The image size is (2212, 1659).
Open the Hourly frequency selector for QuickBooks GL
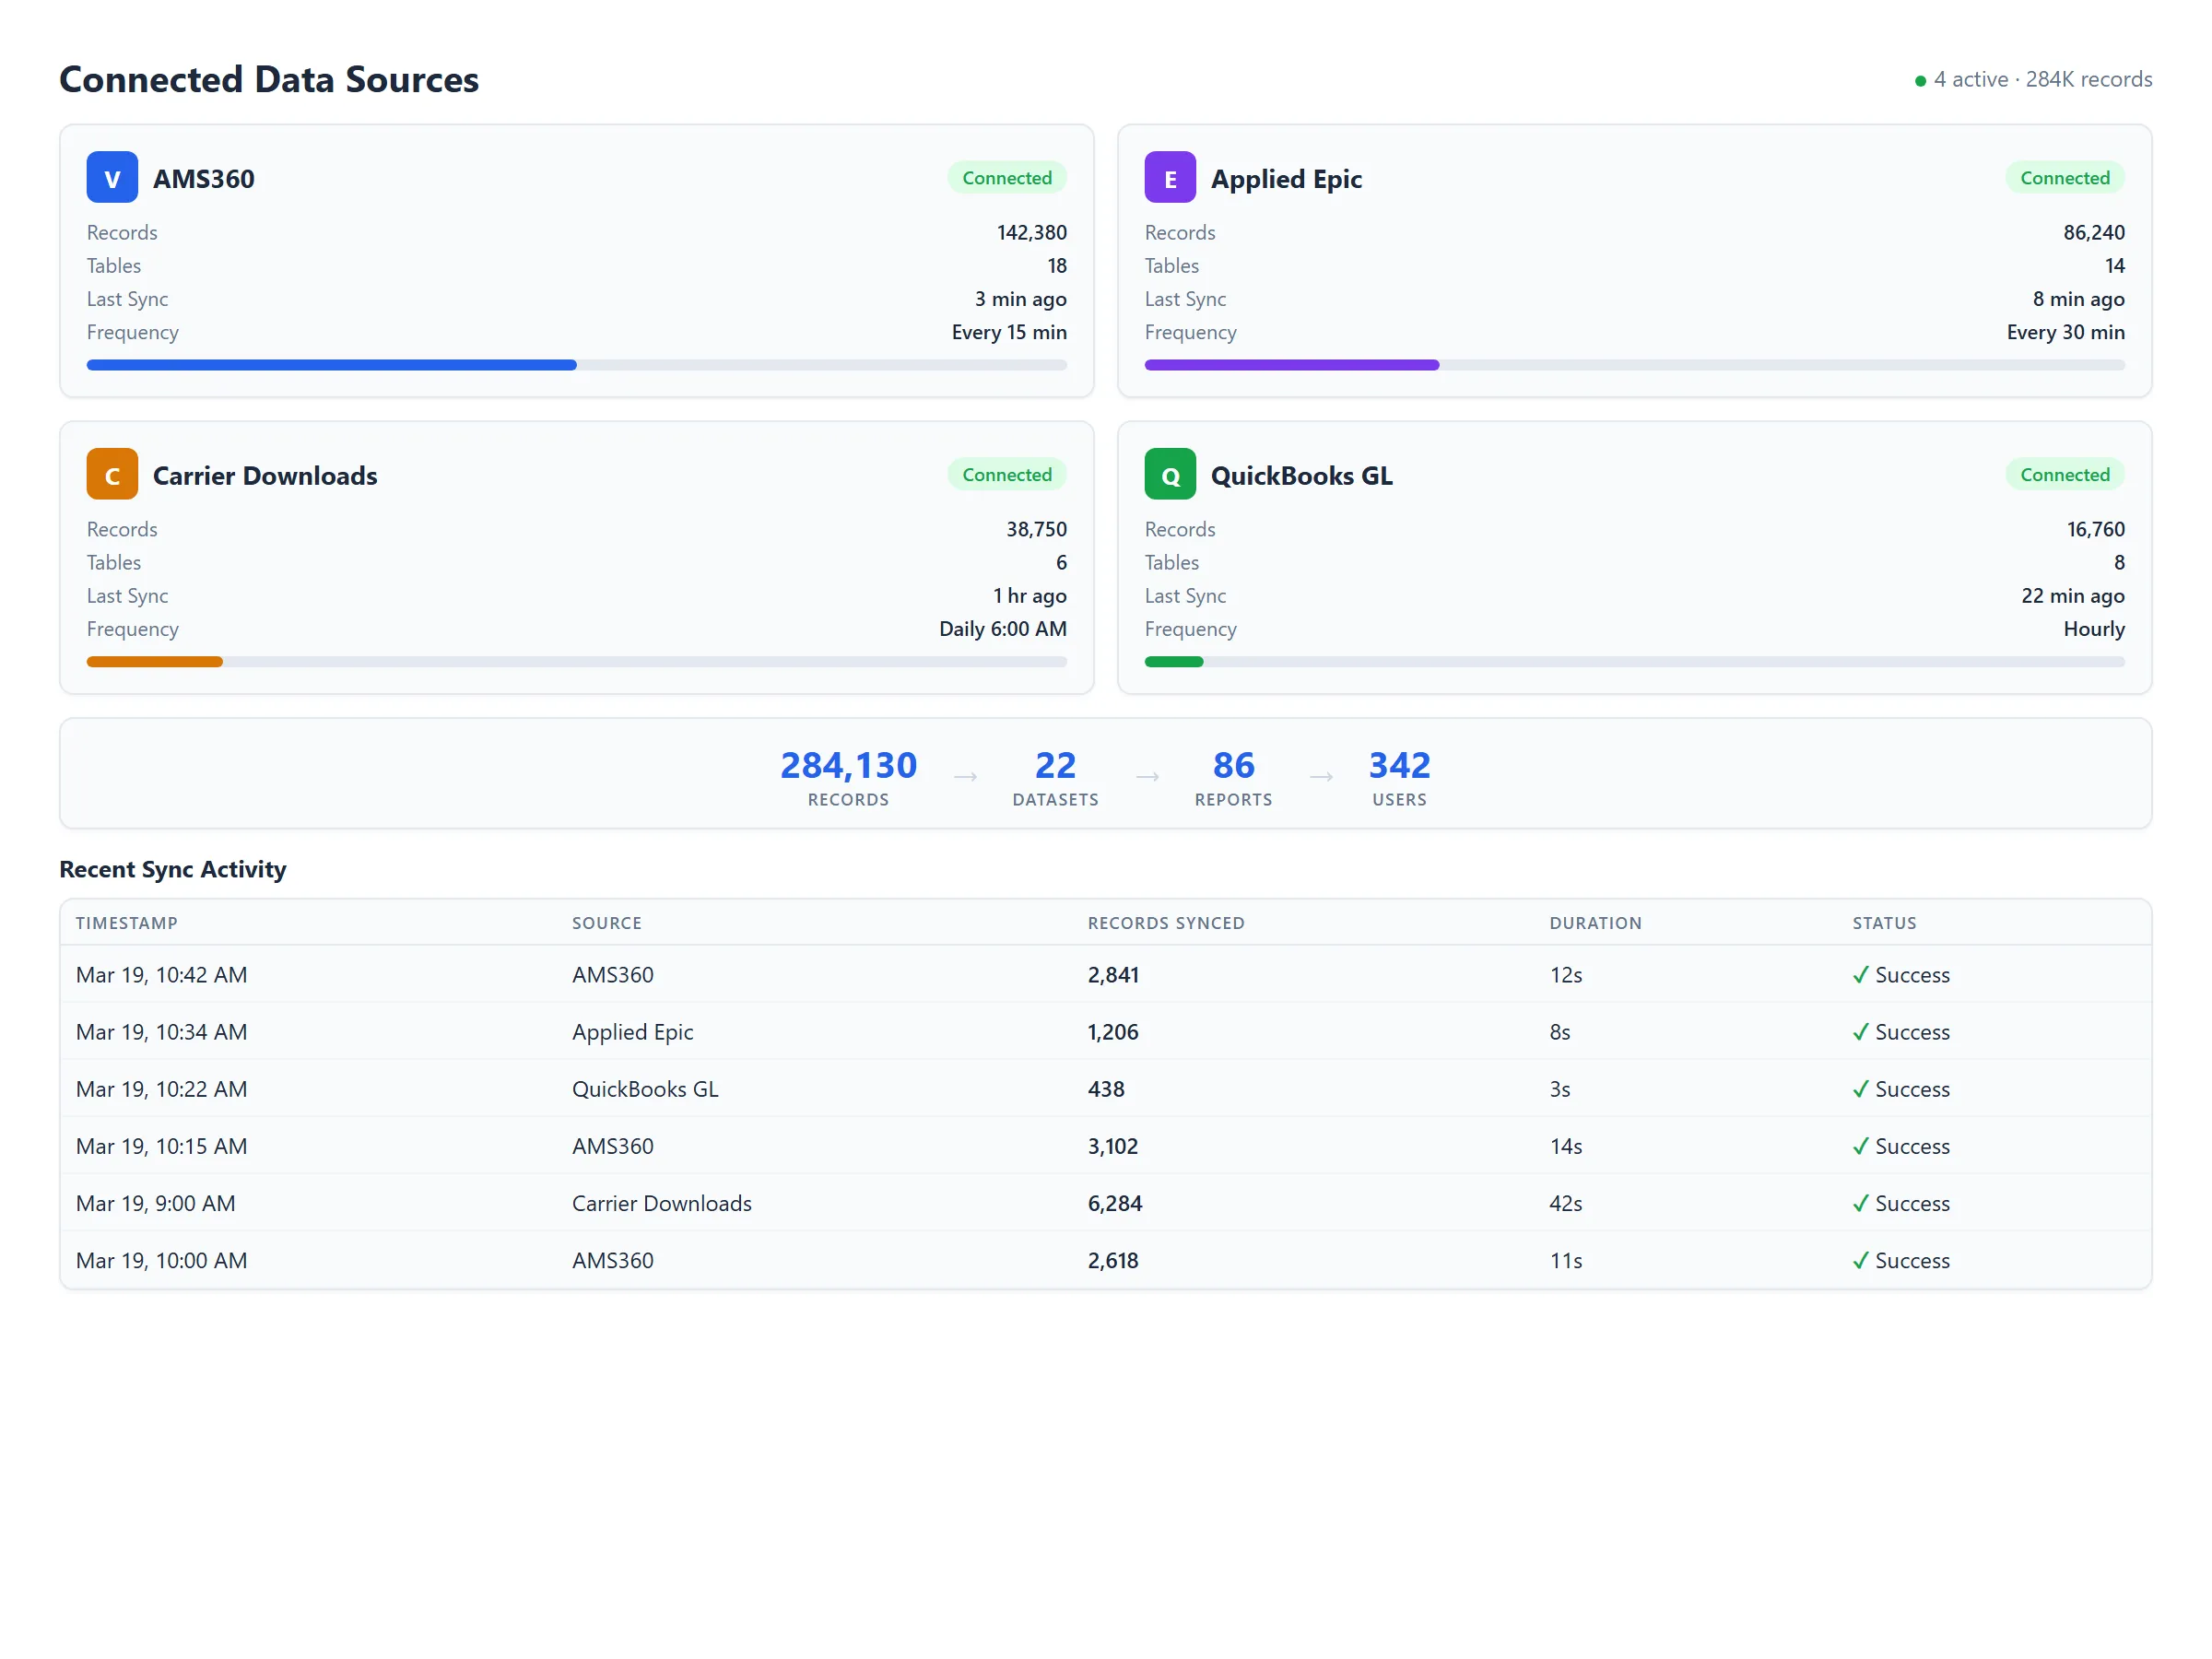point(2093,629)
